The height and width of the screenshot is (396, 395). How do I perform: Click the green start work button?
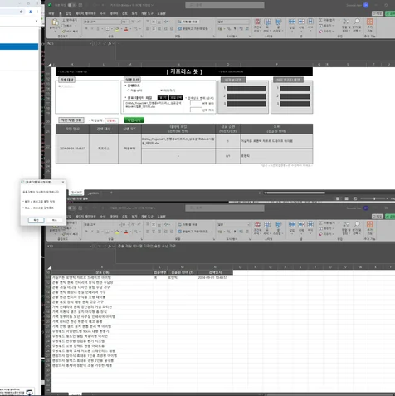(134, 120)
